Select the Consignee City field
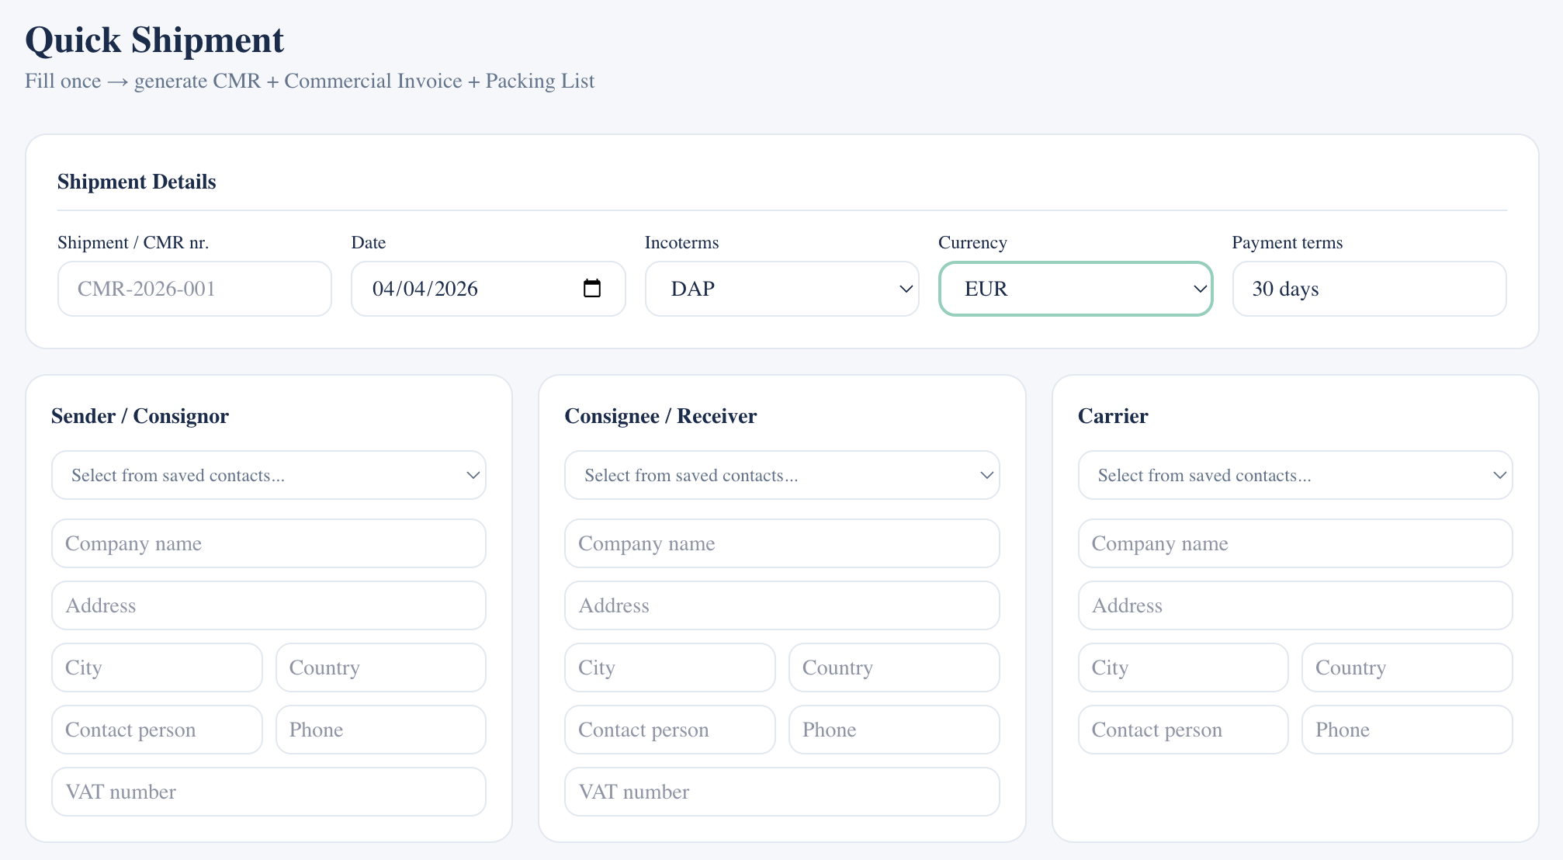The width and height of the screenshot is (1563, 860). [669, 668]
